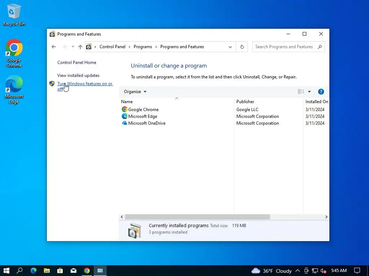369x276 pixels.
Task: Open the clock showing 5:45 AM
Action: (x=339, y=271)
